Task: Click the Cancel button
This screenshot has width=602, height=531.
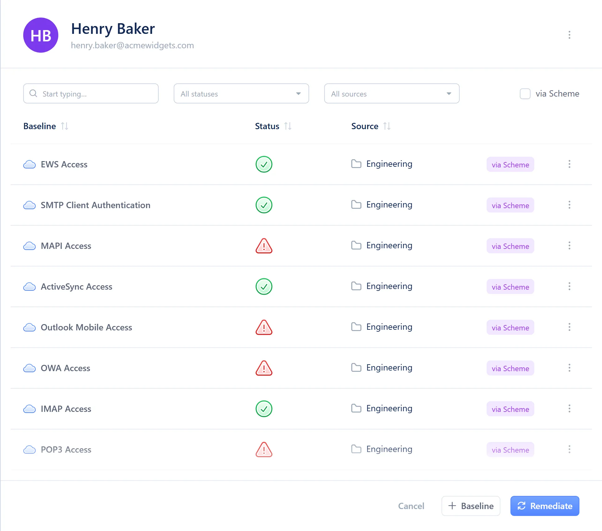Action: [411, 506]
